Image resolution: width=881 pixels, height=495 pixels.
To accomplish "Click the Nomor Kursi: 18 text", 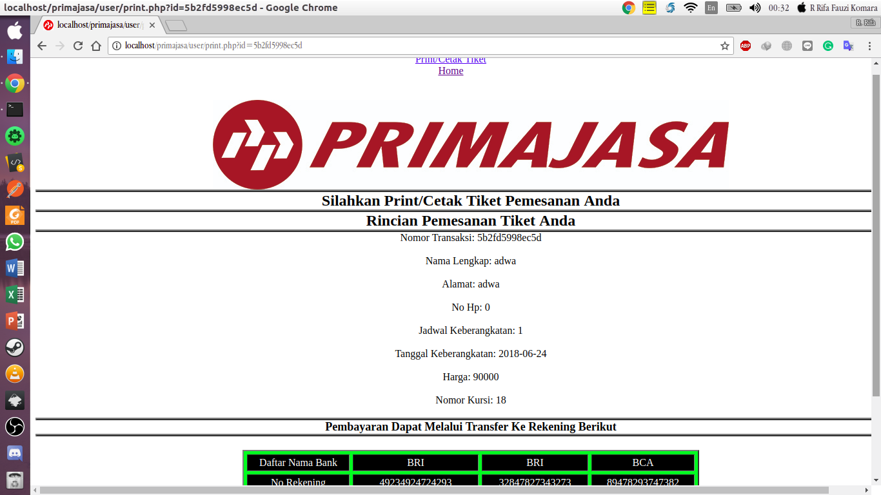I will (x=471, y=400).
